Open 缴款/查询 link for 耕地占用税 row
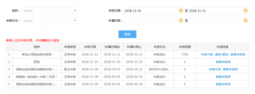 click(222, 55)
